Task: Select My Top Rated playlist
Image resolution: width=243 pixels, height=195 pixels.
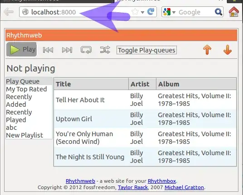Action: click(x=26, y=89)
